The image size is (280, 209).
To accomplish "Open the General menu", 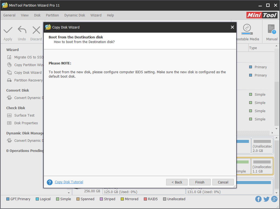I will [9, 15].
